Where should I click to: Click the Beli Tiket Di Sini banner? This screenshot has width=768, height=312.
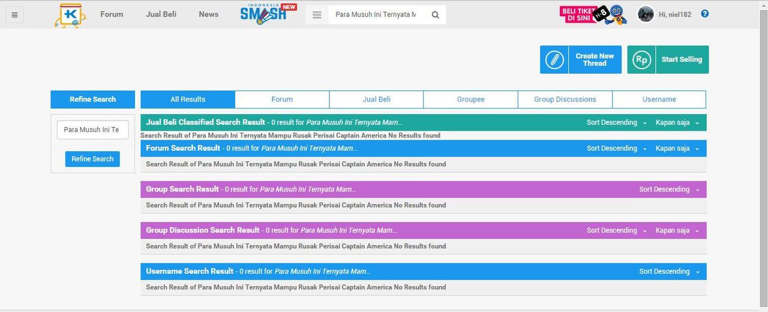(593, 14)
